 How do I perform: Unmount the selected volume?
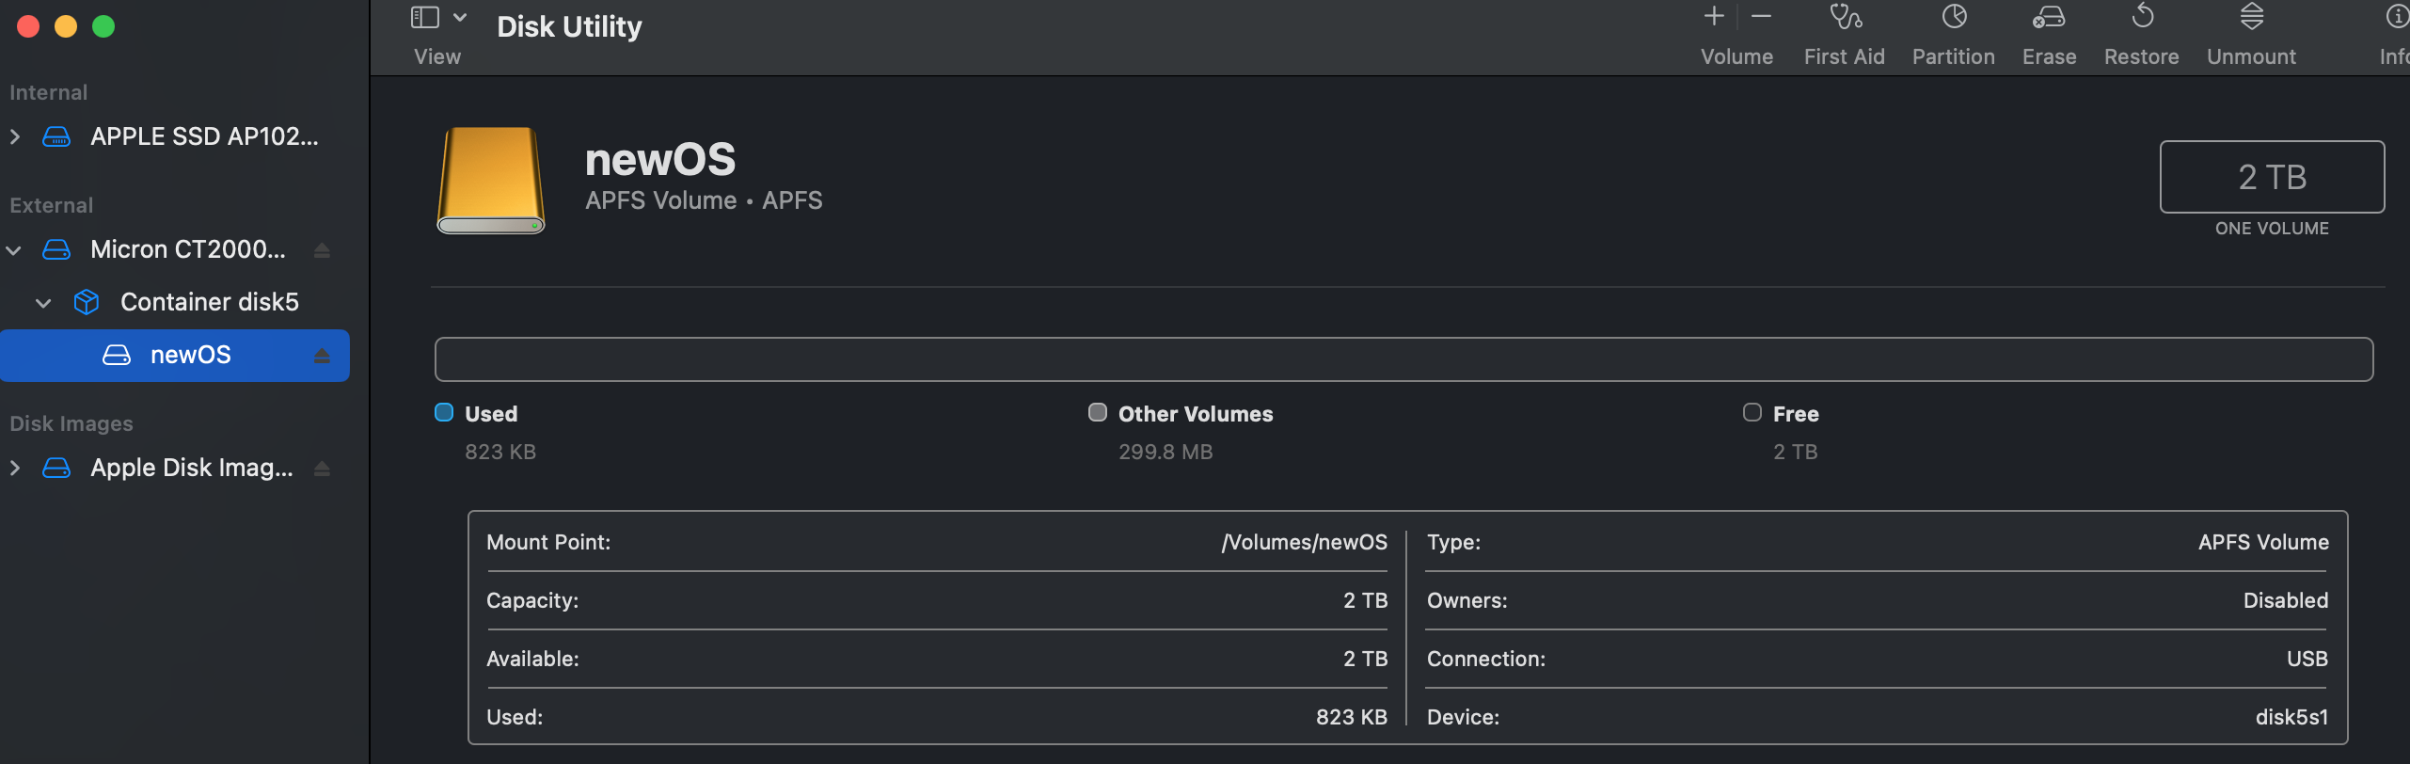click(2251, 18)
